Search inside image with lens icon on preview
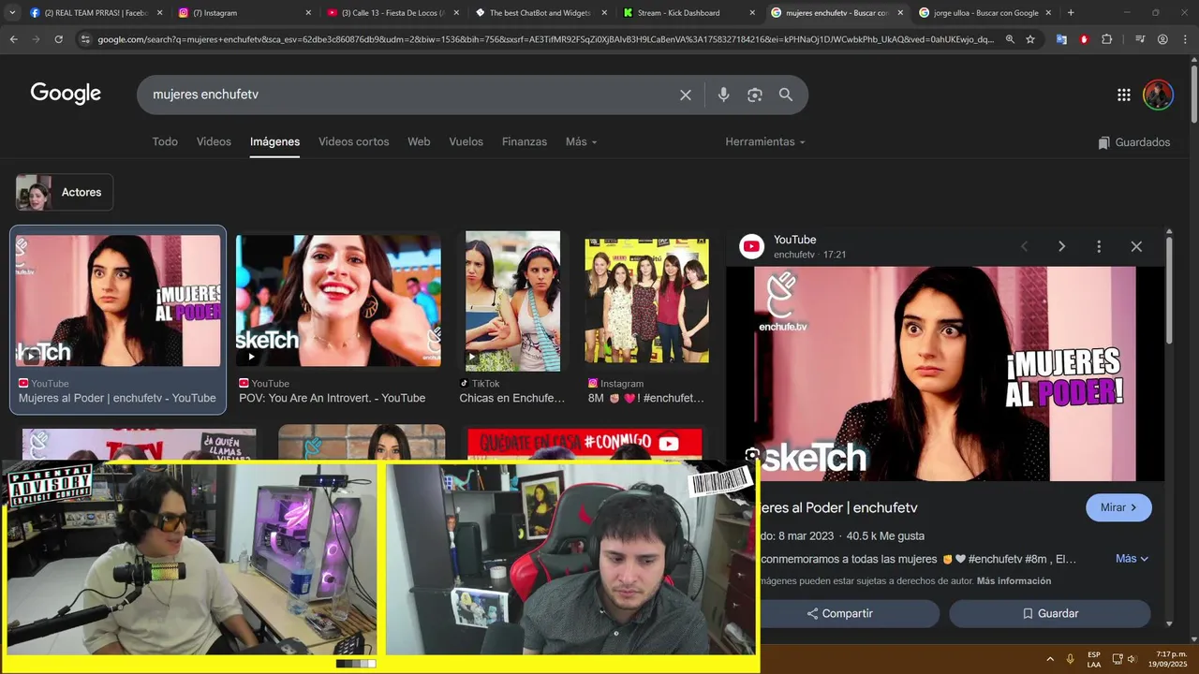Image resolution: width=1199 pixels, height=674 pixels. (752, 455)
